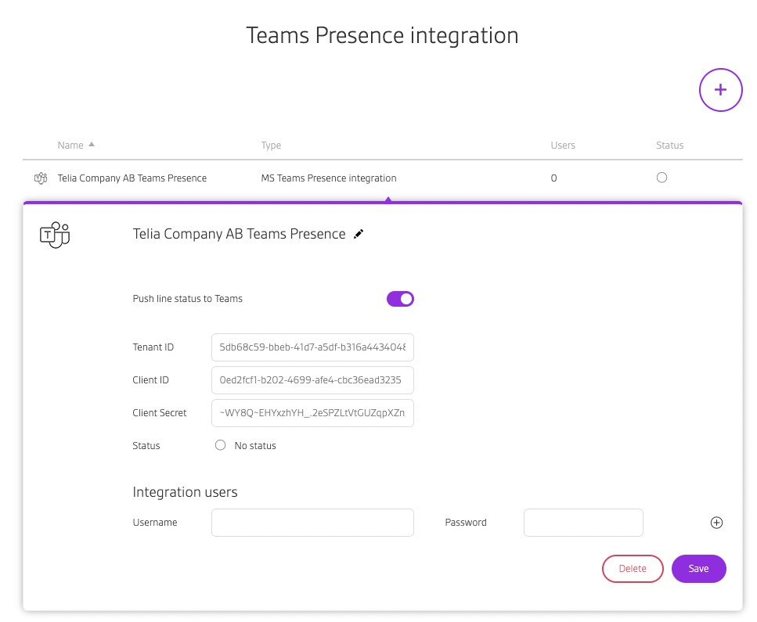Select the No status radio button
The height and width of the screenshot is (622, 757).
[220, 445]
